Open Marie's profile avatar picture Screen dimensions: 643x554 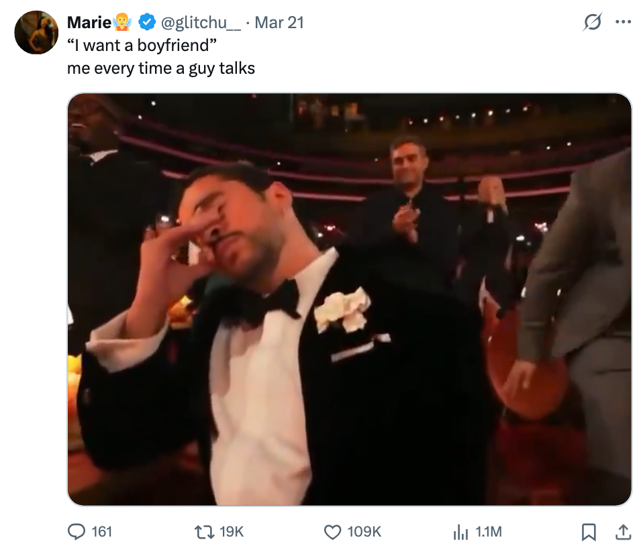(36, 32)
